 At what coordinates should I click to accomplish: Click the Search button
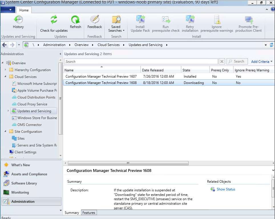(237, 61)
